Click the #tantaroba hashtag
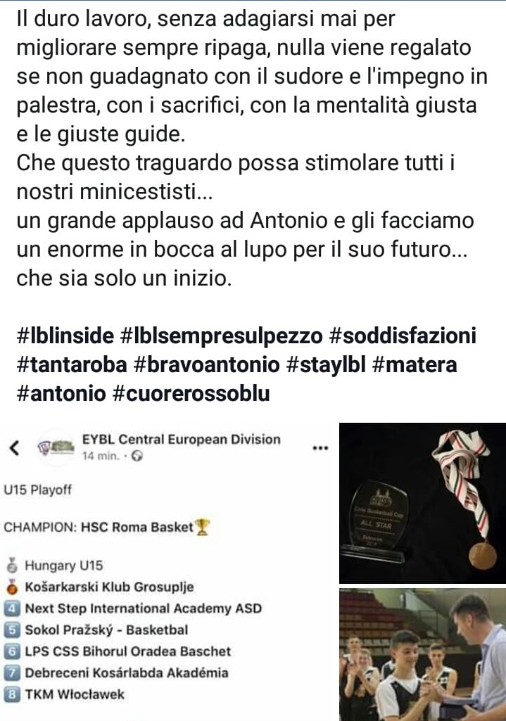The height and width of the screenshot is (721, 506). pos(72,364)
